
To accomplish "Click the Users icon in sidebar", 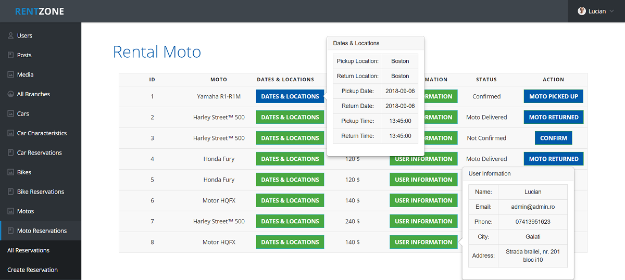I will [x=10, y=36].
